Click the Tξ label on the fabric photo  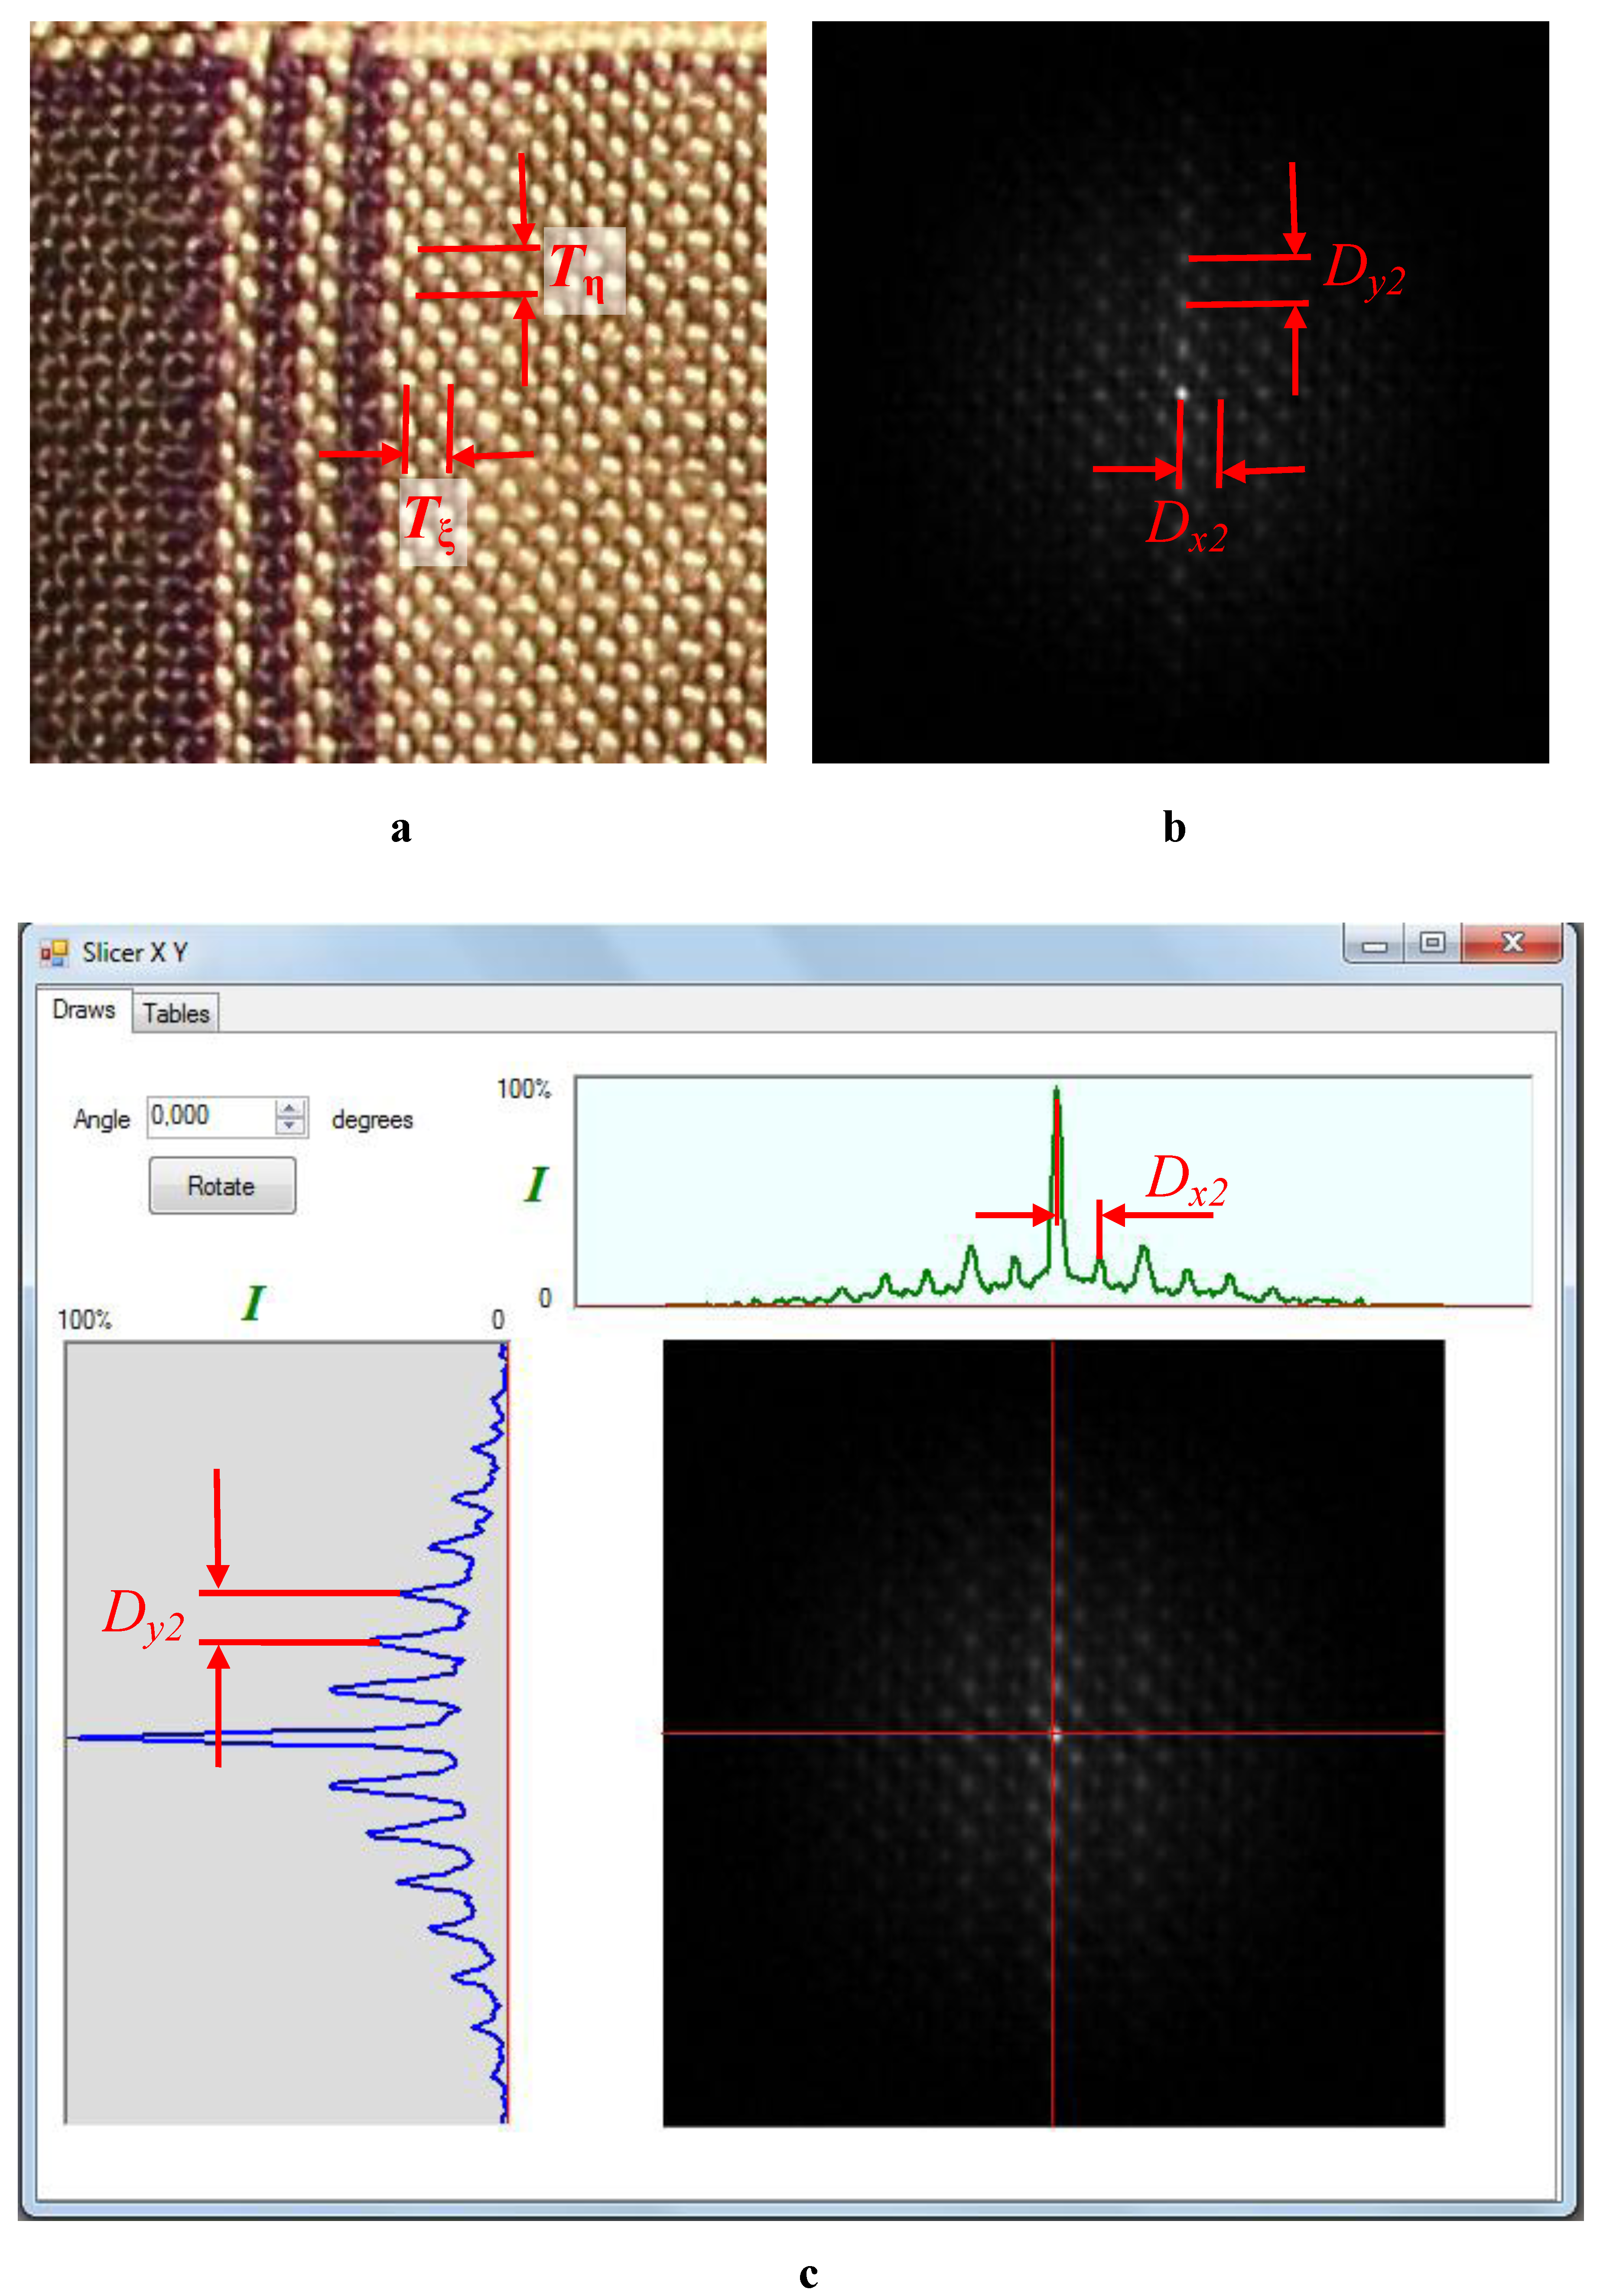pyautogui.click(x=432, y=522)
